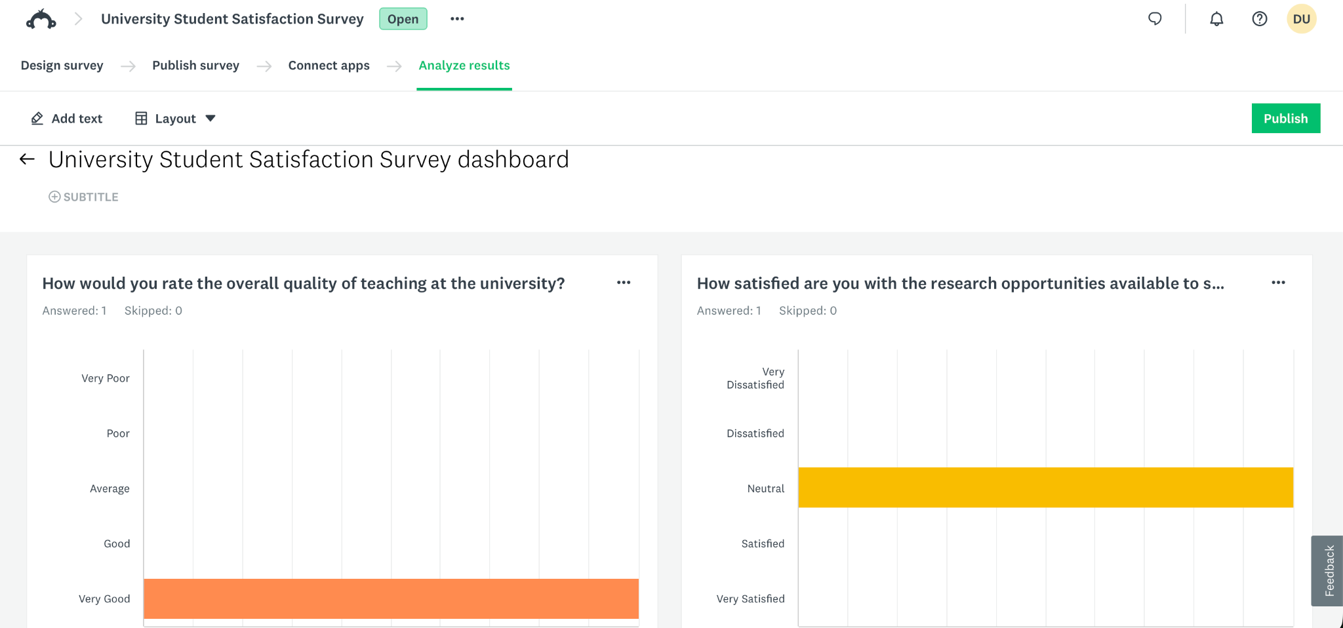The width and height of the screenshot is (1343, 628).
Task: Click the research opportunities question title
Action: pos(961,283)
